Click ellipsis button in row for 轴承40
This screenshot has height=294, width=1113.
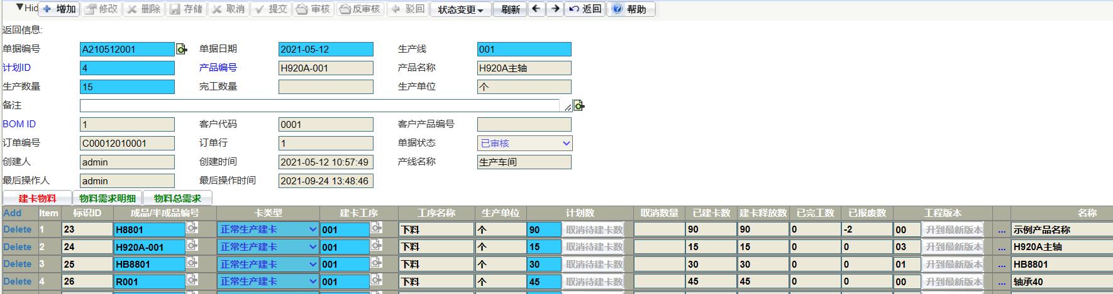point(1002,282)
